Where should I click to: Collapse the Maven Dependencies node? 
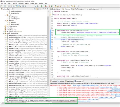click(3, 33)
